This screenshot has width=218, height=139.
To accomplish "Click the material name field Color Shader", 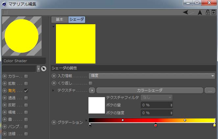I will (x=24, y=61).
